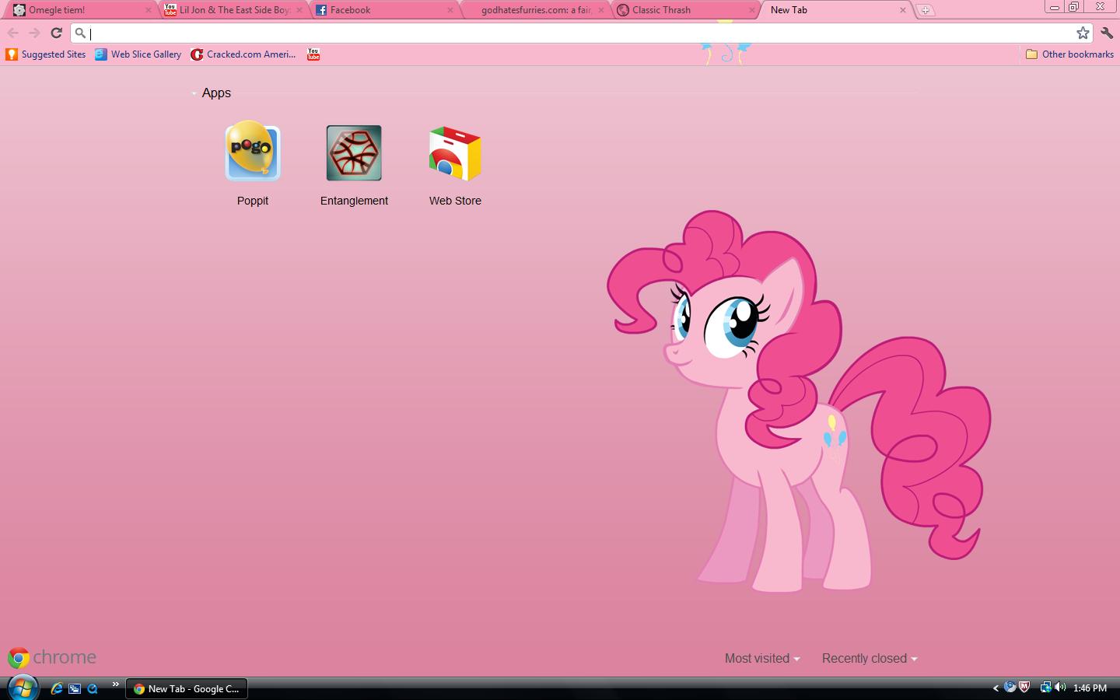Close the New Tab tab
Image resolution: width=1120 pixels, height=700 pixels.
point(903,10)
